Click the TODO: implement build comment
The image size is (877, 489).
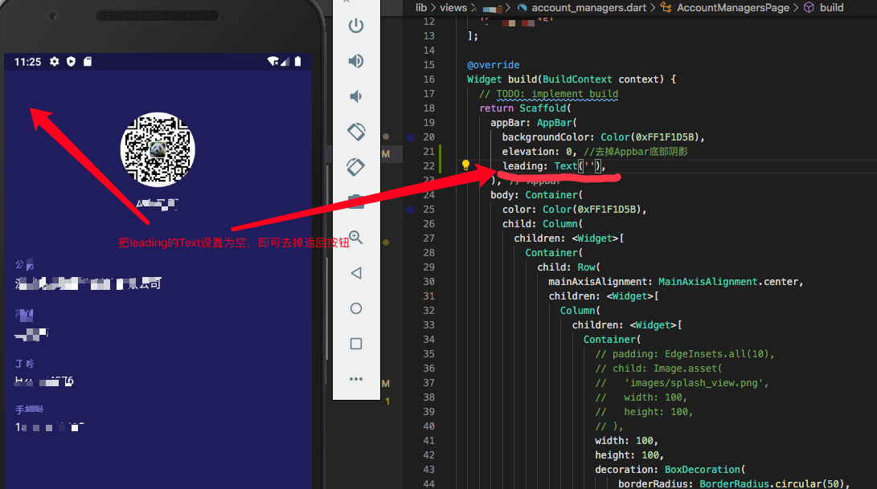[557, 94]
